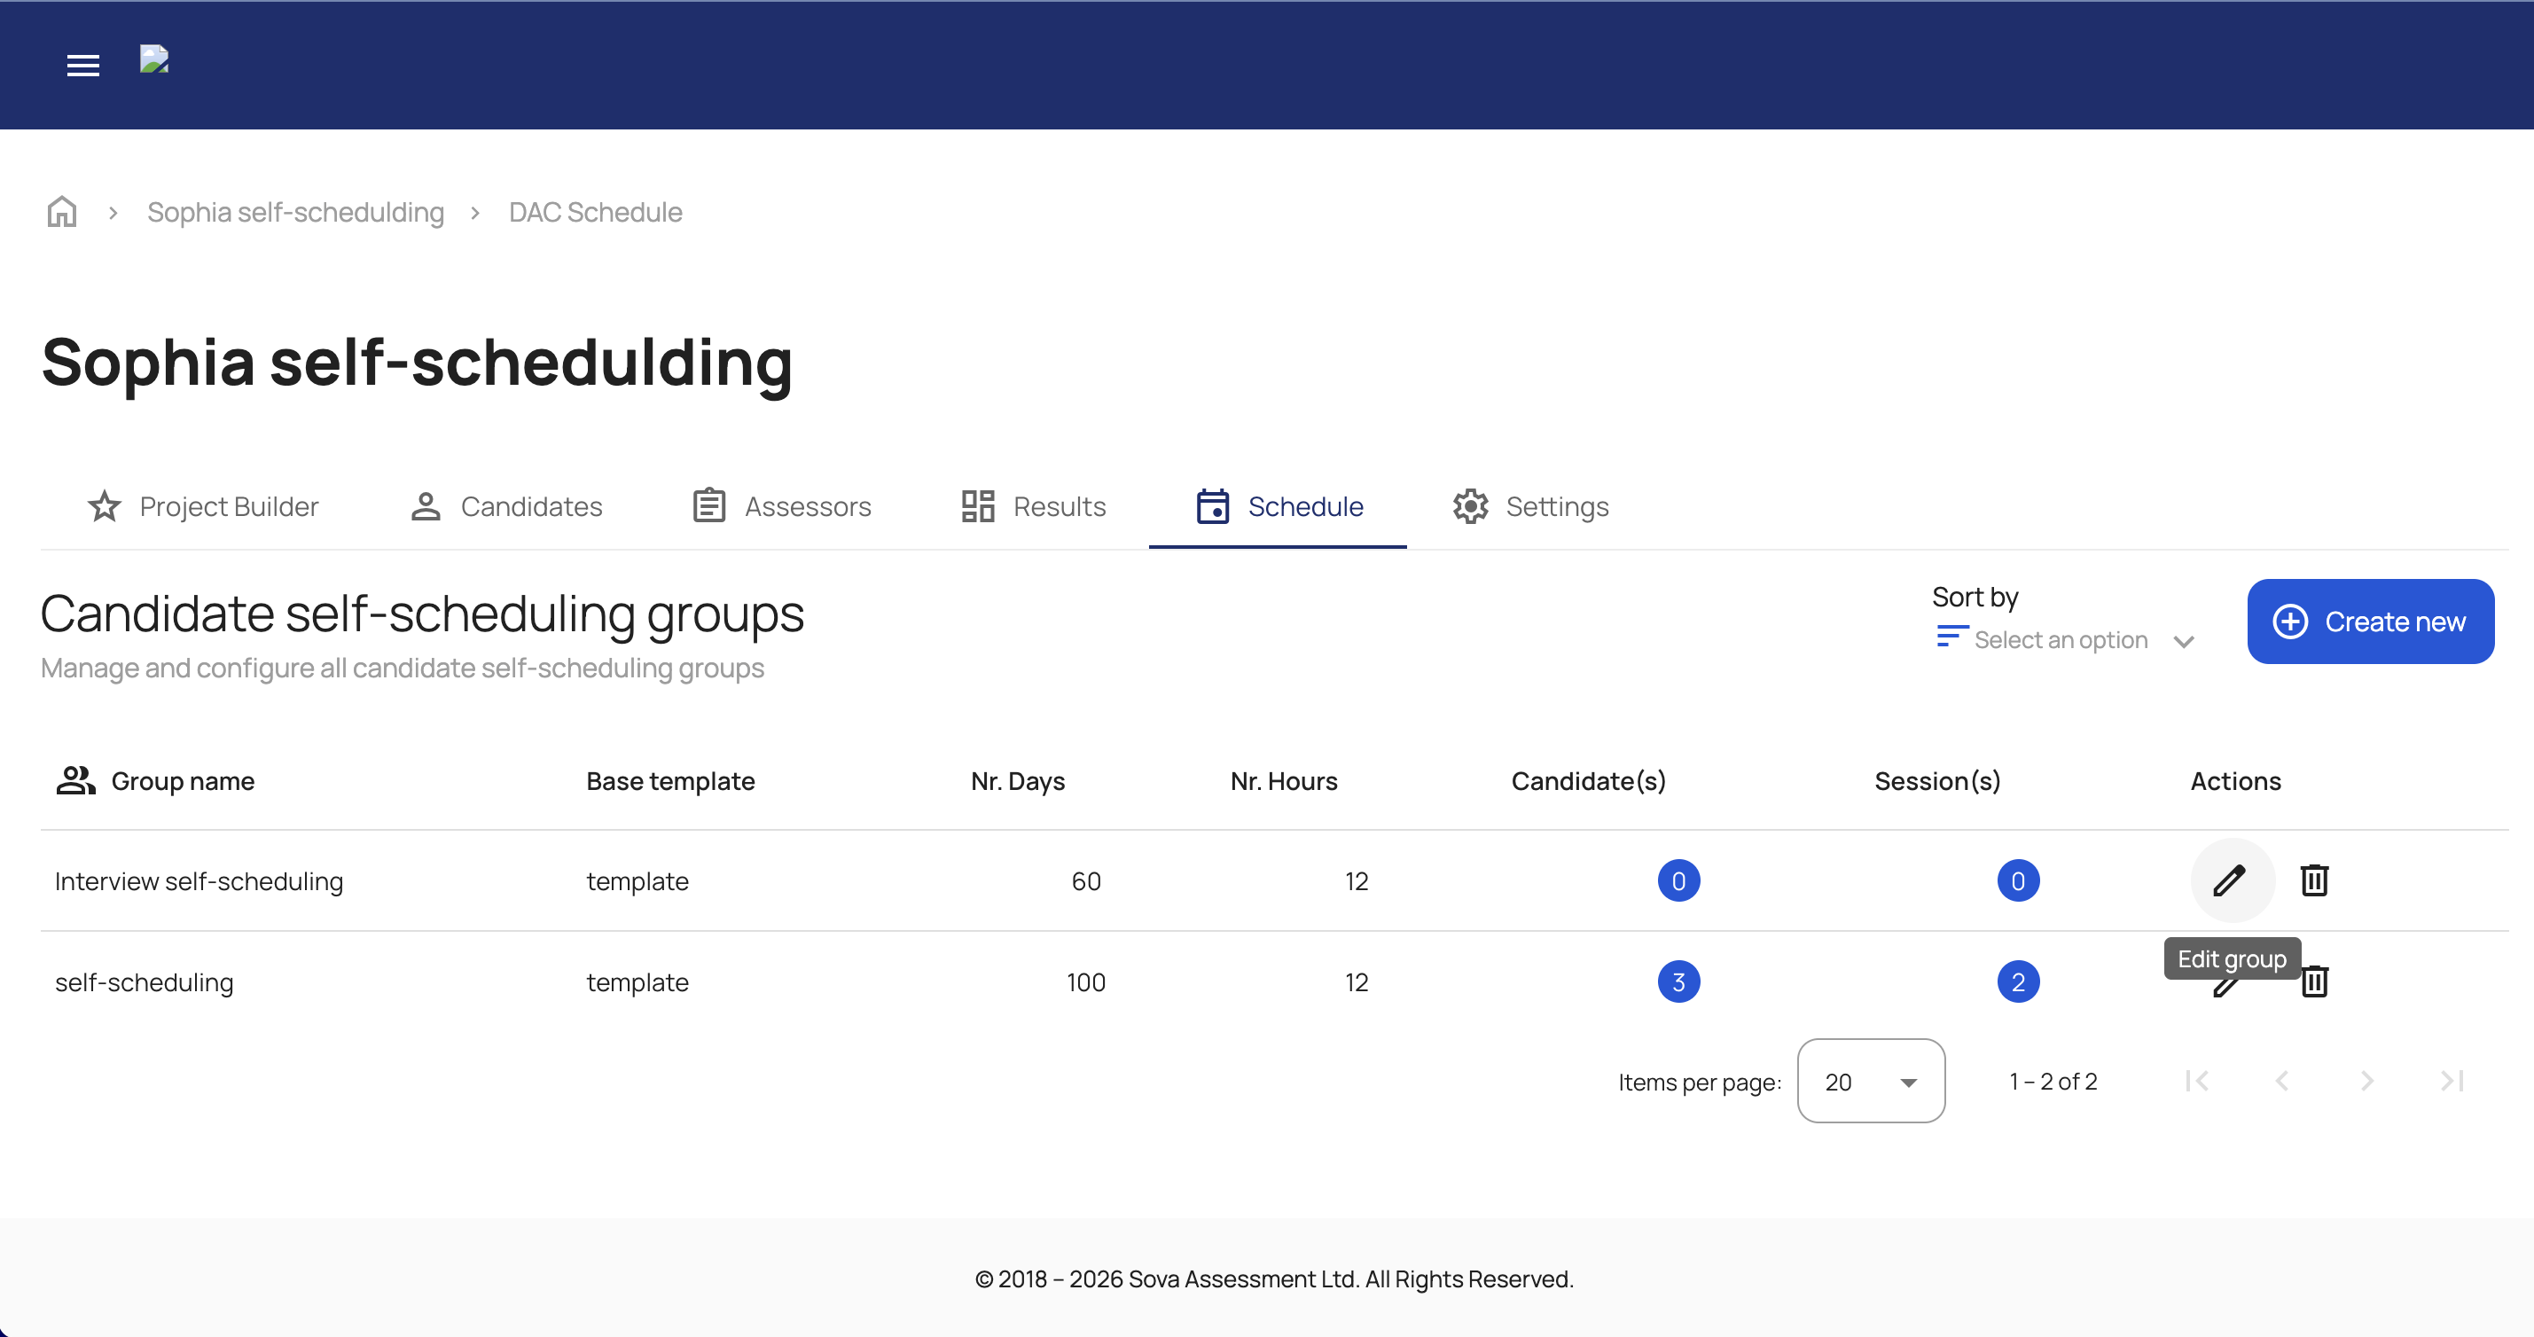Image resolution: width=2534 pixels, height=1337 pixels.
Task: Open Sophia self-schedulding breadcrumb link
Action: pos(295,213)
